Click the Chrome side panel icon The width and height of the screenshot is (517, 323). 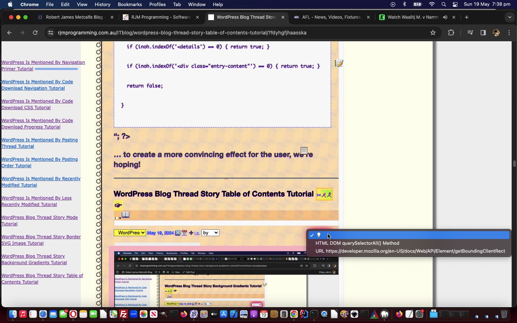tap(483, 33)
